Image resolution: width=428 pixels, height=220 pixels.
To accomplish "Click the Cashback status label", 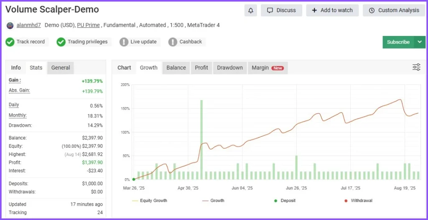I will pos(191,42).
